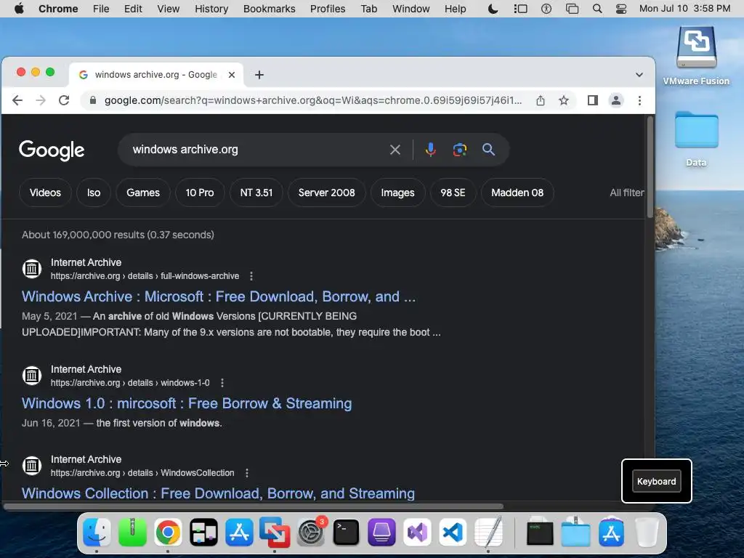744x558 pixels.
Task: Select the Server 2008 filter chip
Action: click(x=326, y=193)
